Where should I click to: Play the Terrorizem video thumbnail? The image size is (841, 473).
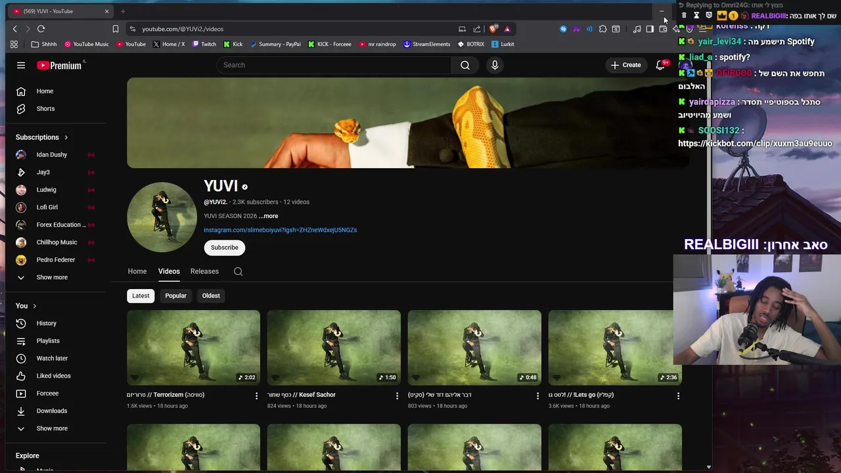point(194,347)
